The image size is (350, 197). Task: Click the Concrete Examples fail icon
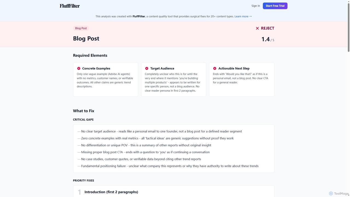[79, 68]
